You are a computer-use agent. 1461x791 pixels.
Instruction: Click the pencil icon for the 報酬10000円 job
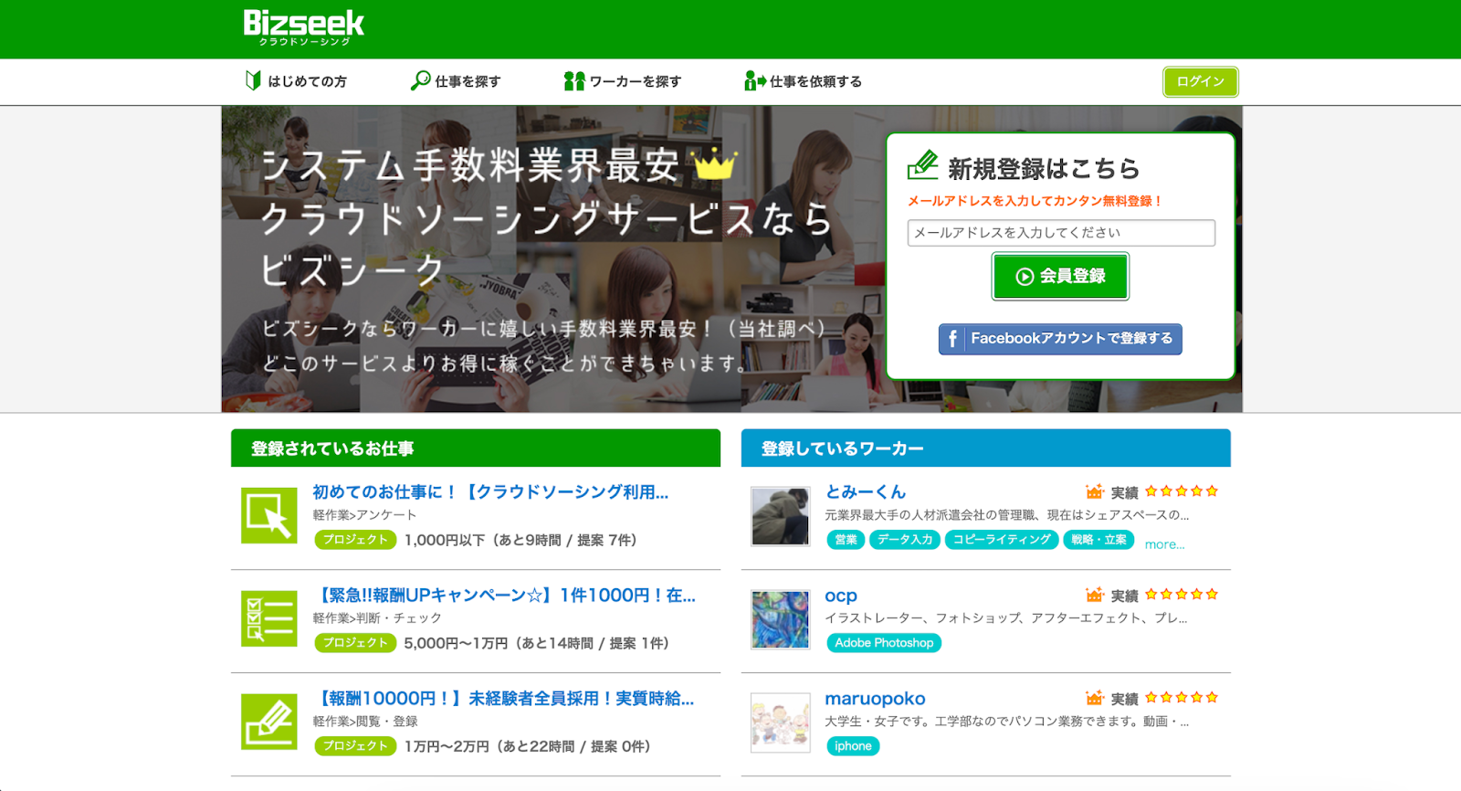point(269,722)
